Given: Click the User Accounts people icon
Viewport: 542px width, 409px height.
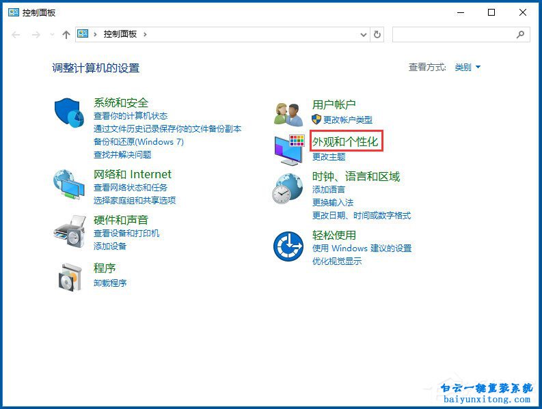Looking at the screenshot, I should click(288, 114).
